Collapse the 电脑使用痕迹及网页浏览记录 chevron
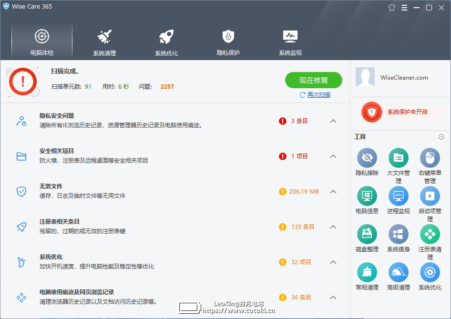This screenshot has width=451, height=319. point(333,298)
